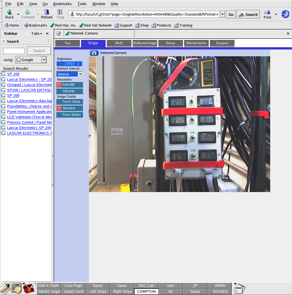Launch the terminal with shell taskbar icon
The width and height of the screenshot is (292, 295).
[17, 288]
